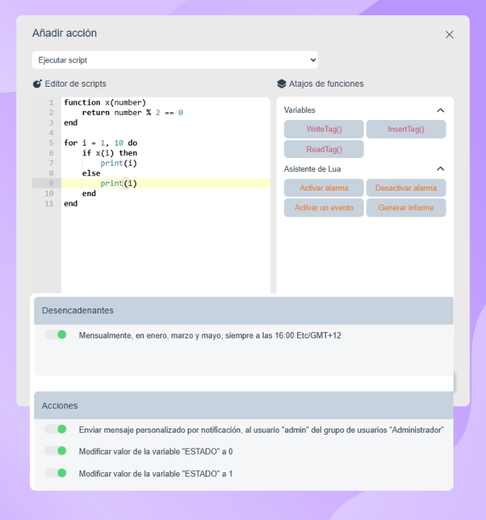This screenshot has height=520, width=486.
Task: Open the Ejecutar script action dropdown
Action: point(175,60)
